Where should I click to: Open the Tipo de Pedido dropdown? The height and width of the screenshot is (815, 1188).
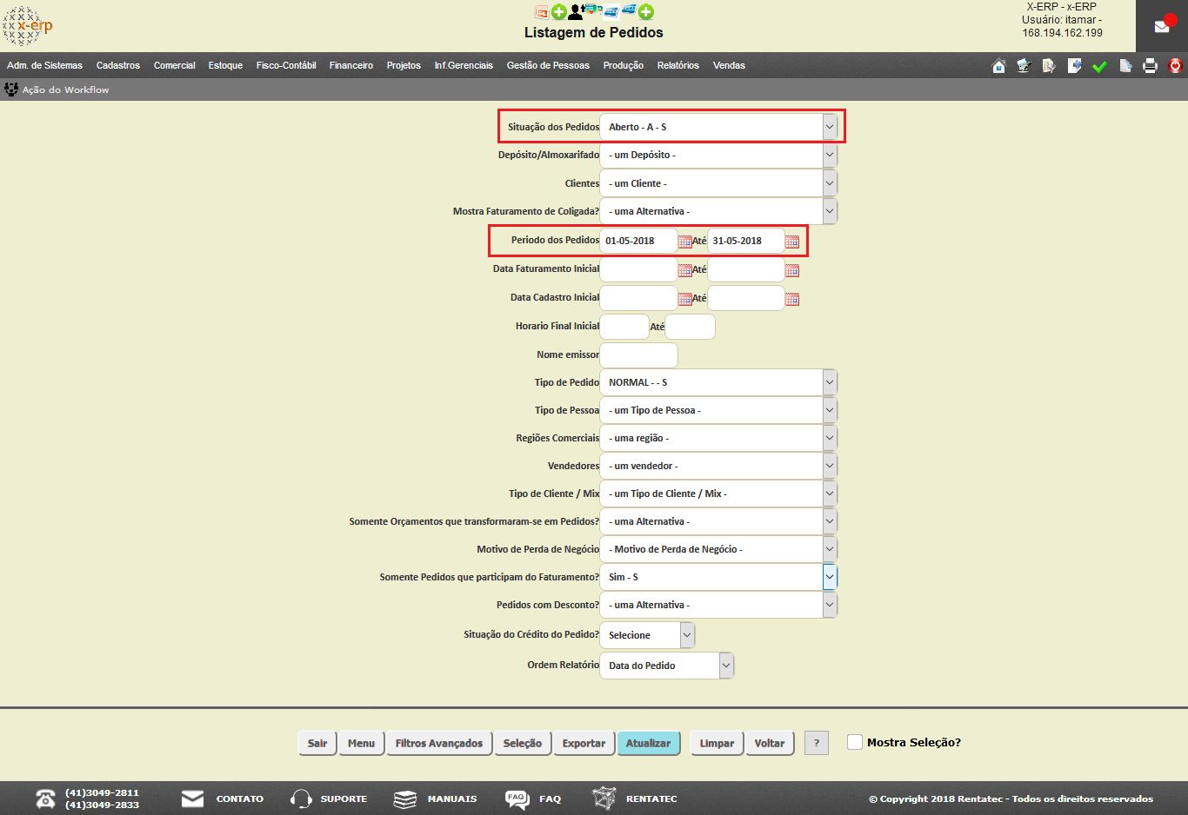click(x=717, y=382)
